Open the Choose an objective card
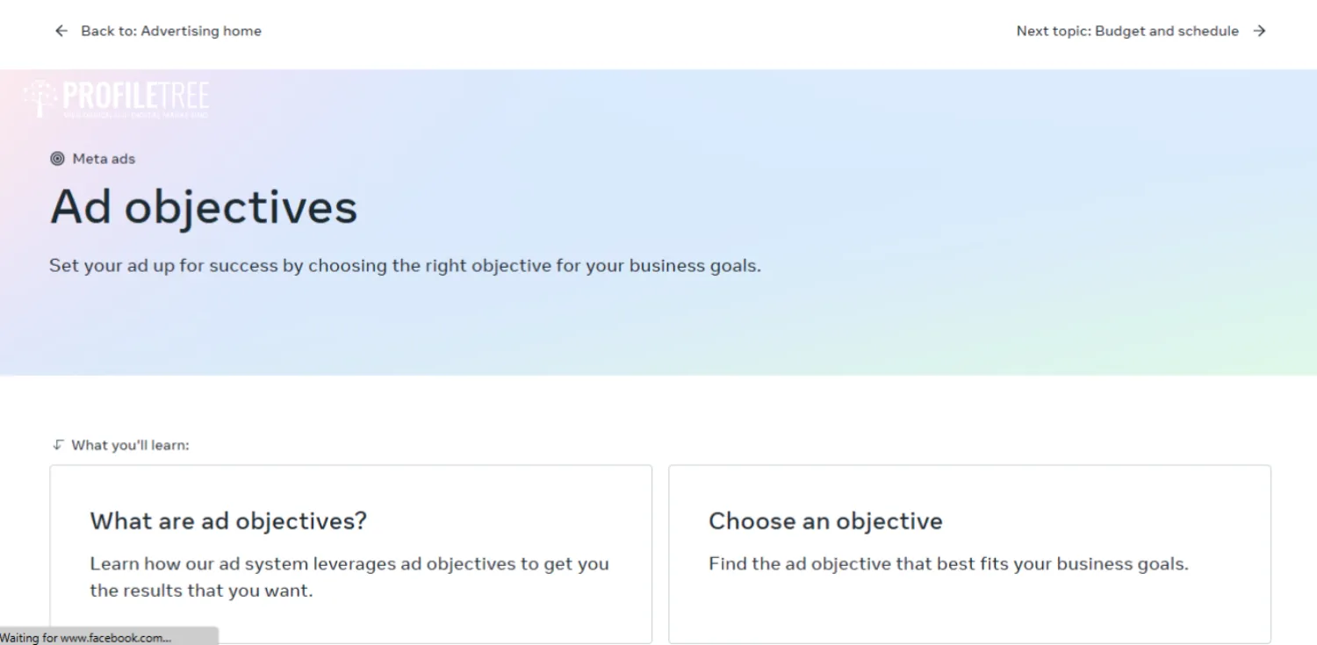Screen dimensions: 1317x645 [x=969, y=555]
